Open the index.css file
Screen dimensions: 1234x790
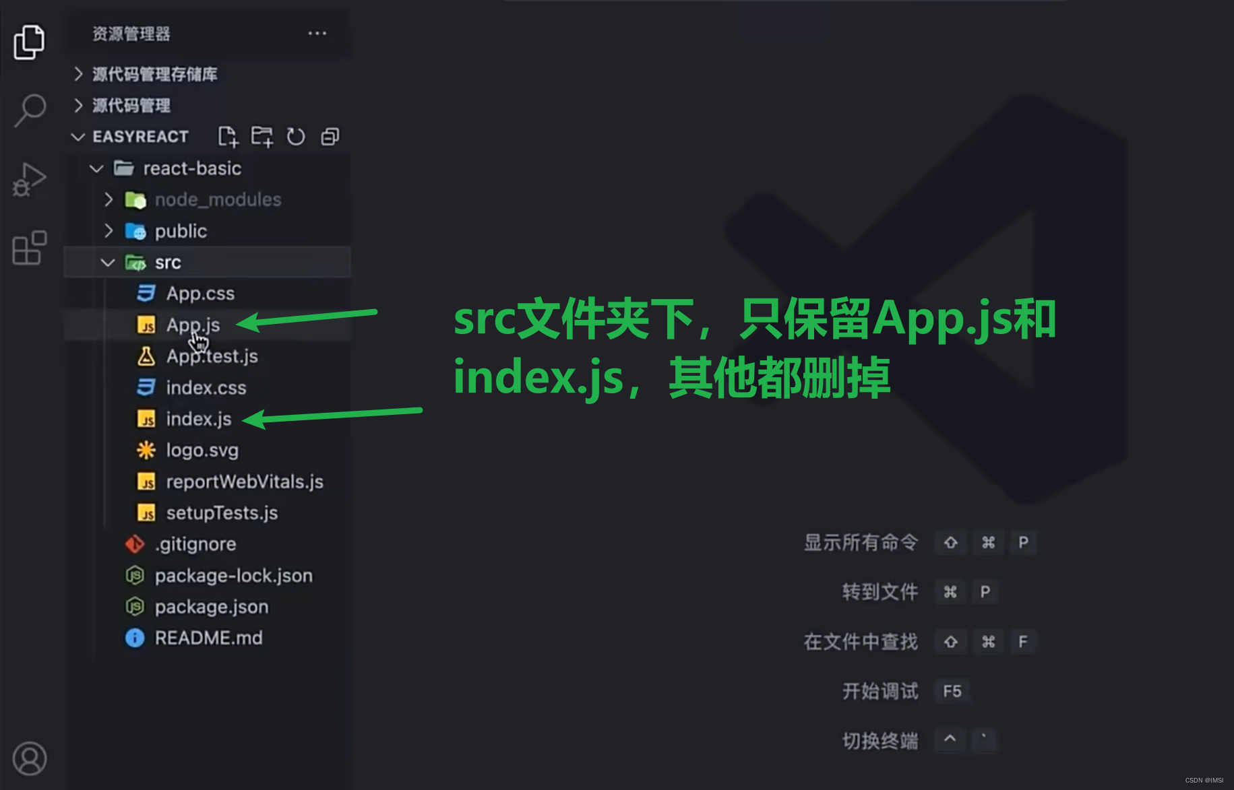pos(206,387)
